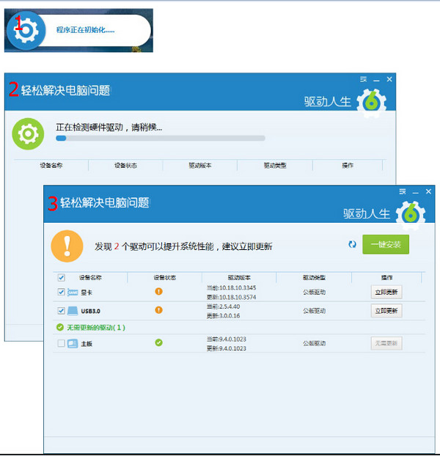Click the 设备名称 column header in window 2
440x456 pixels.
pyautogui.click(x=51, y=166)
